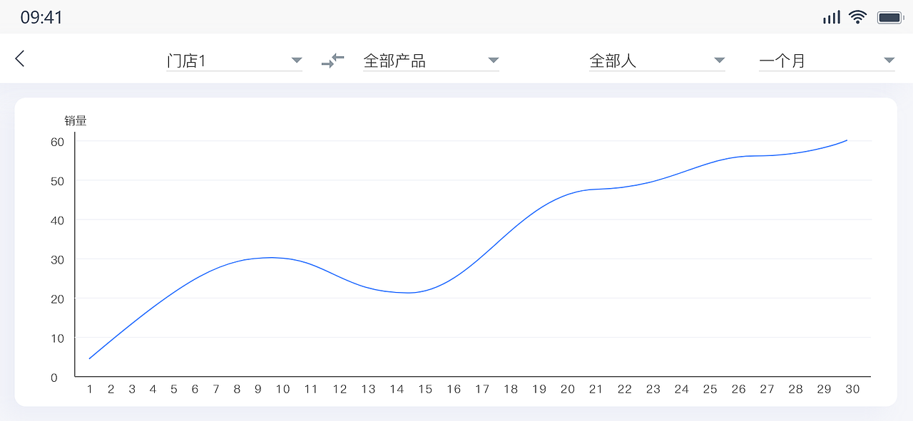The image size is (913, 421).
Task: Click the x-axis day label 28
Action: pos(795,389)
